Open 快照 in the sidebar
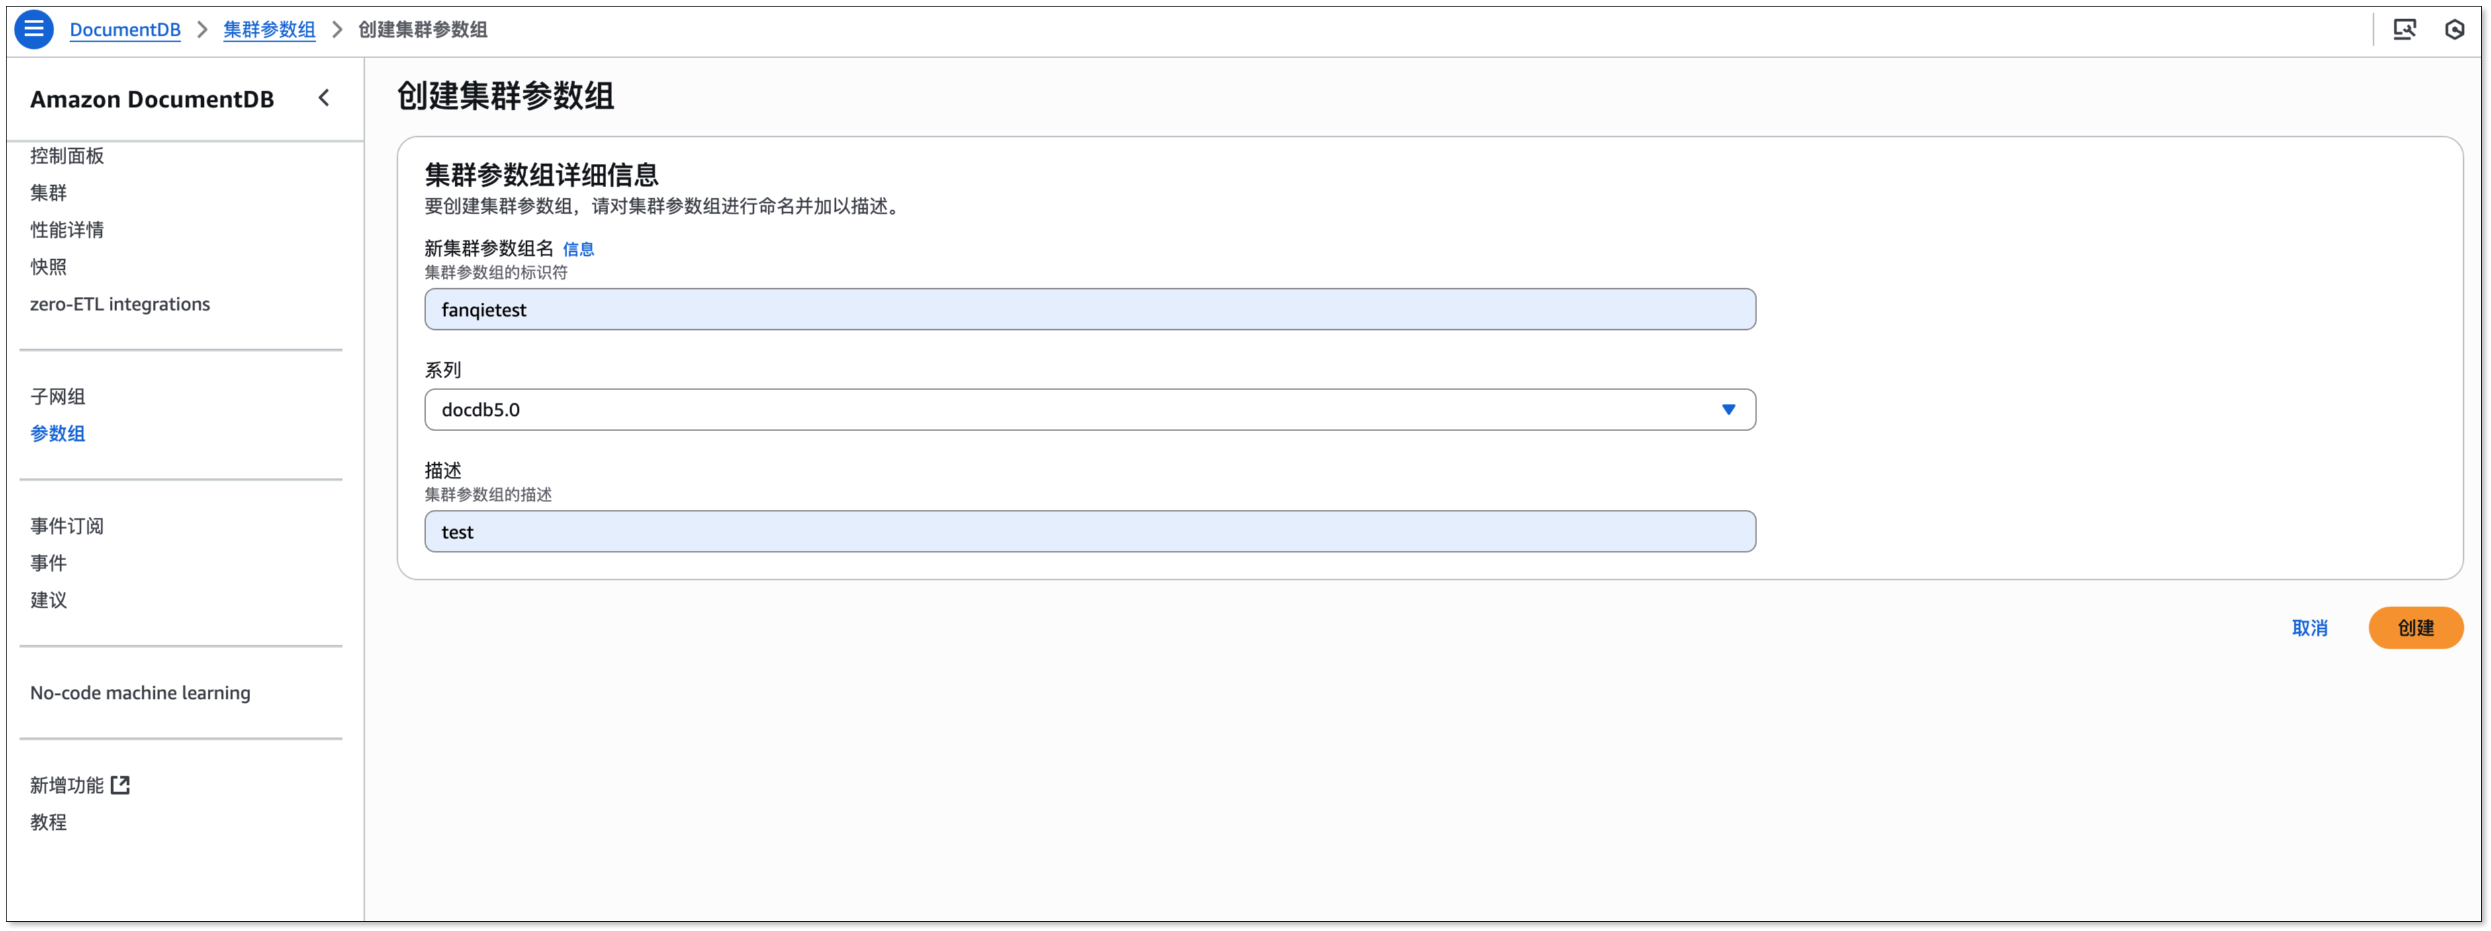Viewport: 2491px width, 931px height. point(48,266)
